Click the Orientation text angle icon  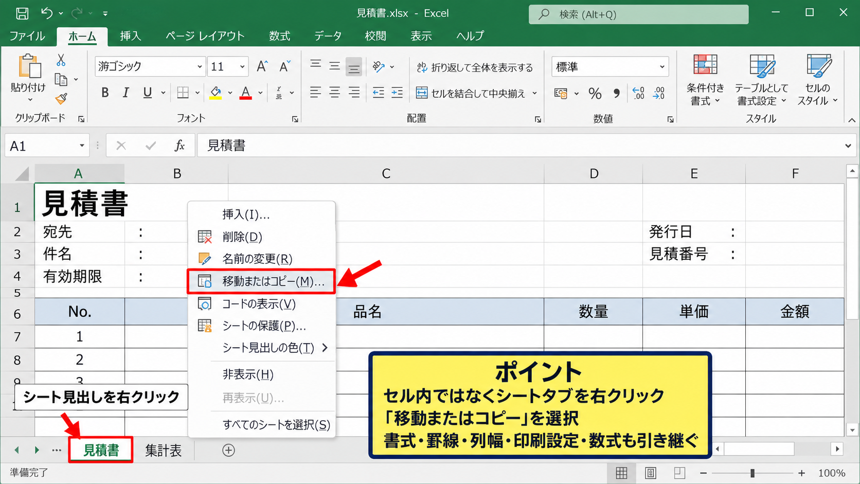379,66
